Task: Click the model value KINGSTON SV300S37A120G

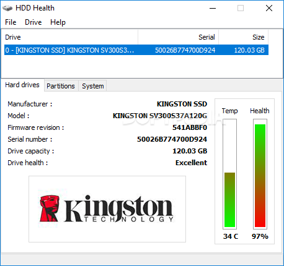Action: 160,116
